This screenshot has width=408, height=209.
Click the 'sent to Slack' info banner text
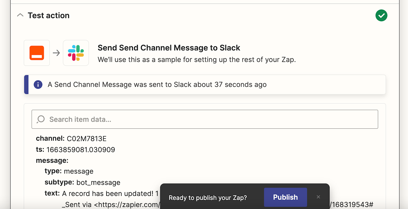tap(157, 85)
